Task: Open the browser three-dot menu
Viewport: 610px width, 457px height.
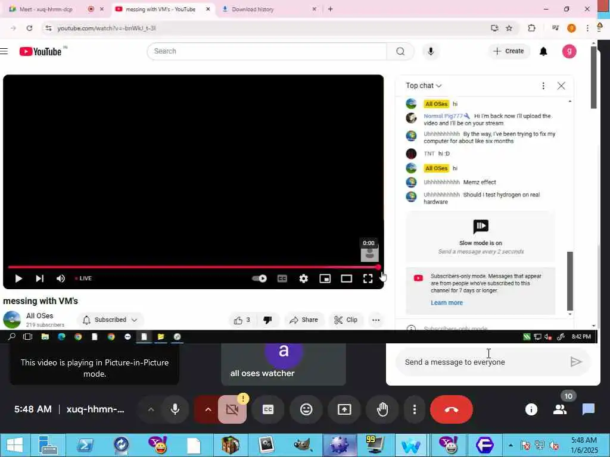Action: pyautogui.click(x=587, y=28)
